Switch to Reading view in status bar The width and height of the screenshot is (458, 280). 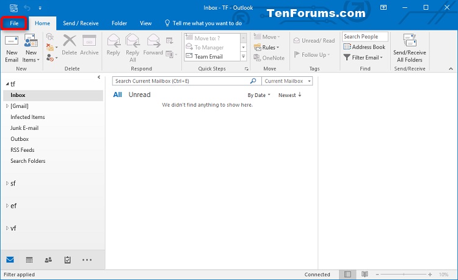pos(364,275)
